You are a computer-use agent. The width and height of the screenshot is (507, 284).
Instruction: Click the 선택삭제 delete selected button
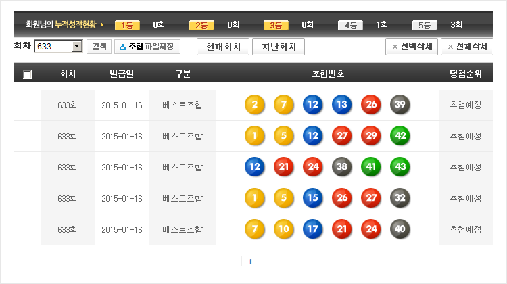point(411,47)
